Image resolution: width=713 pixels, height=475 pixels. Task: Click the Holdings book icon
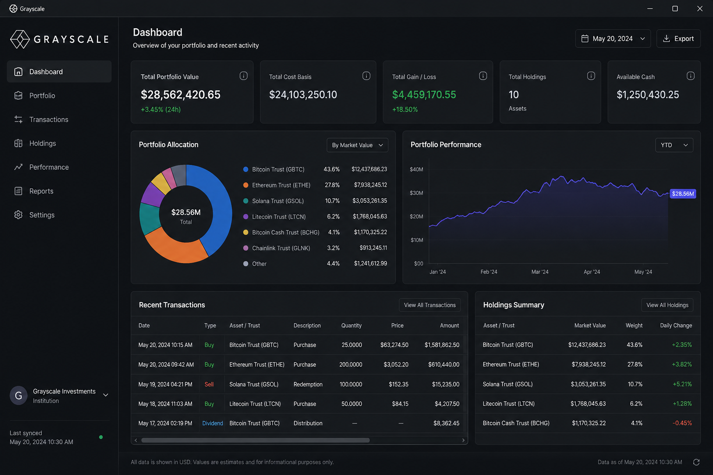[x=19, y=143]
